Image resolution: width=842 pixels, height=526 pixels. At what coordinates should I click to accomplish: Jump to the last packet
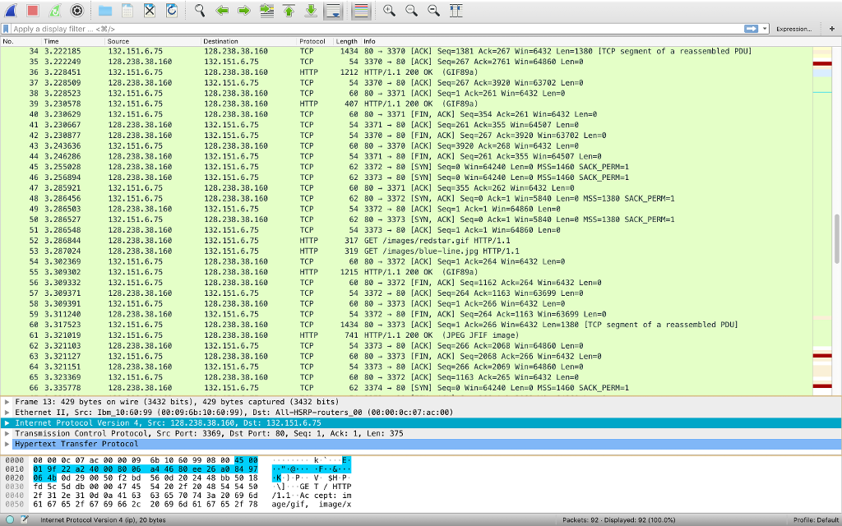point(311,10)
